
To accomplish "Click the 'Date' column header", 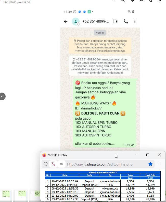I will click(65, 175).
